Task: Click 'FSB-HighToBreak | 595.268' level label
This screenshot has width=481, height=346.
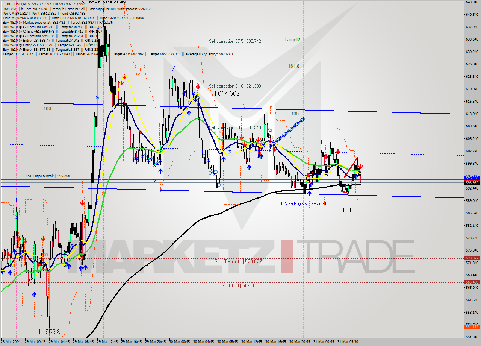Action: [x=48, y=176]
